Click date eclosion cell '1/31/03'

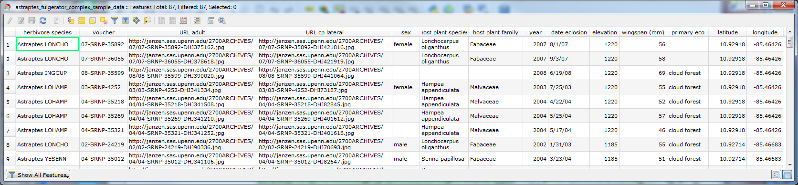pyautogui.click(x=569, y=144)
